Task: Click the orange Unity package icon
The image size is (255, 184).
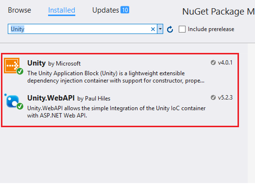Action: coord(12,66)
